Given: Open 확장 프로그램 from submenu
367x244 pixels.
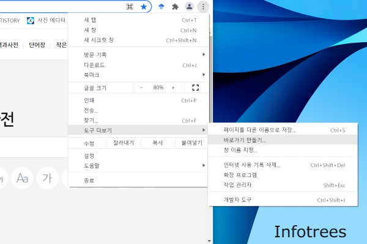Looking at the screenshot, I should [283, 175].
